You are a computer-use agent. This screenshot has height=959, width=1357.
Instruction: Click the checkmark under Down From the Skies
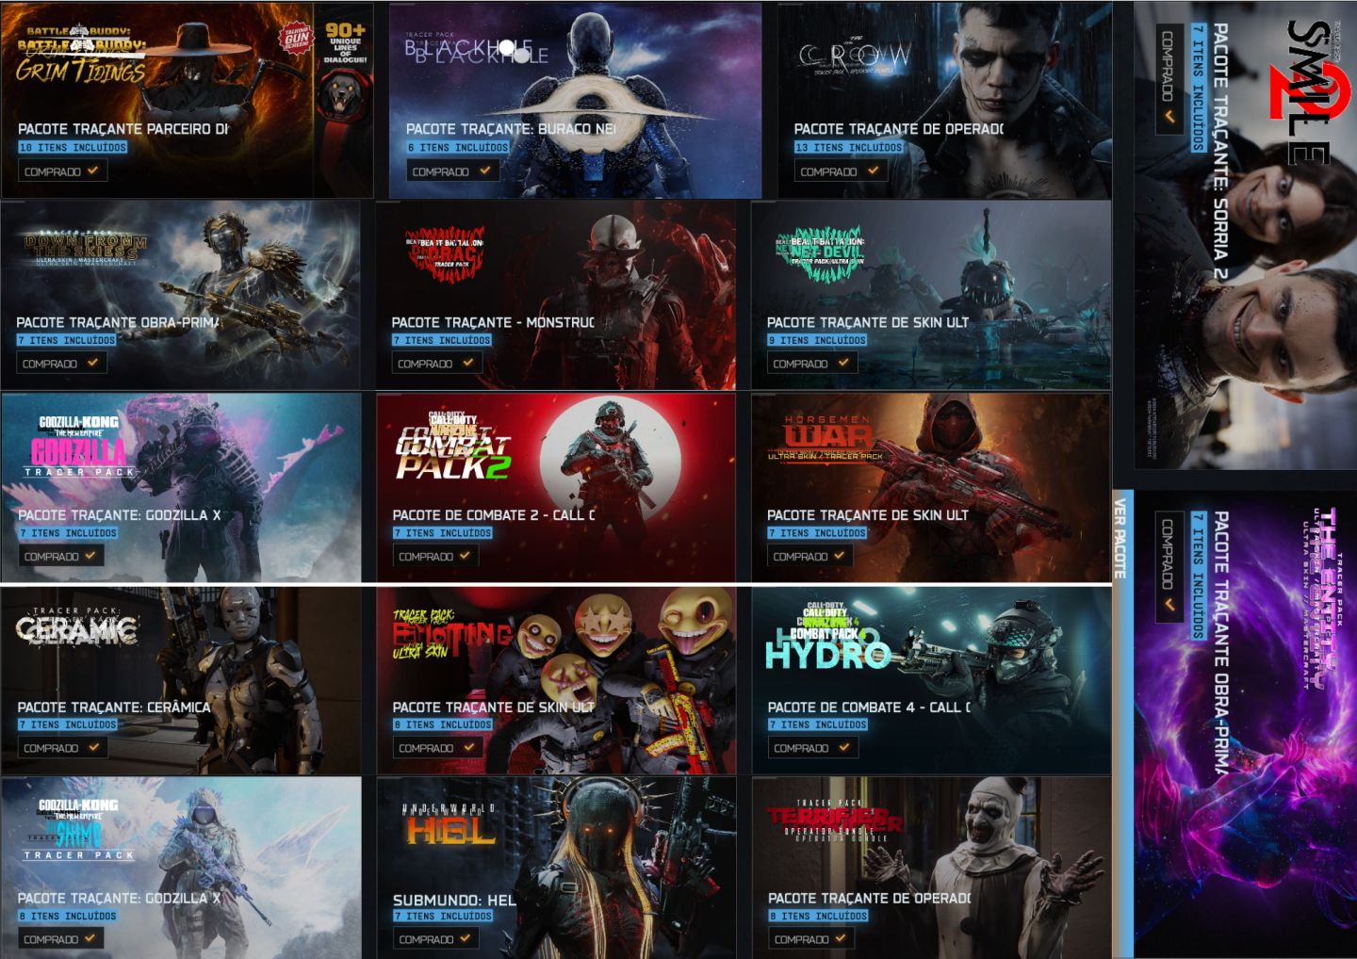(x=92, y=363)
